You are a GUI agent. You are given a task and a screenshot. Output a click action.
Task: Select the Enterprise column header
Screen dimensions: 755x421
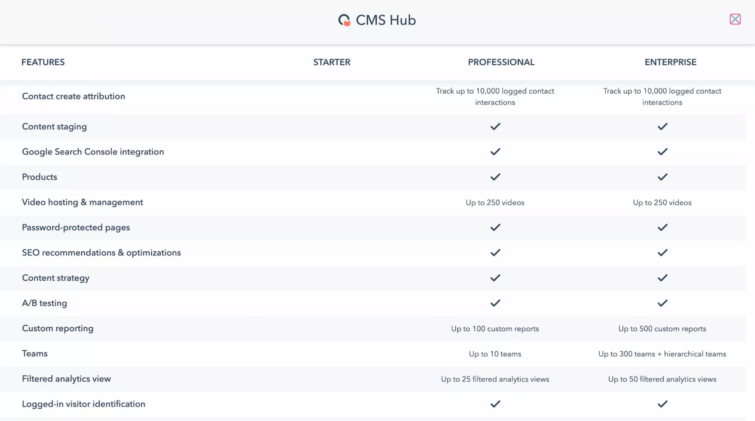click(670, 62)
